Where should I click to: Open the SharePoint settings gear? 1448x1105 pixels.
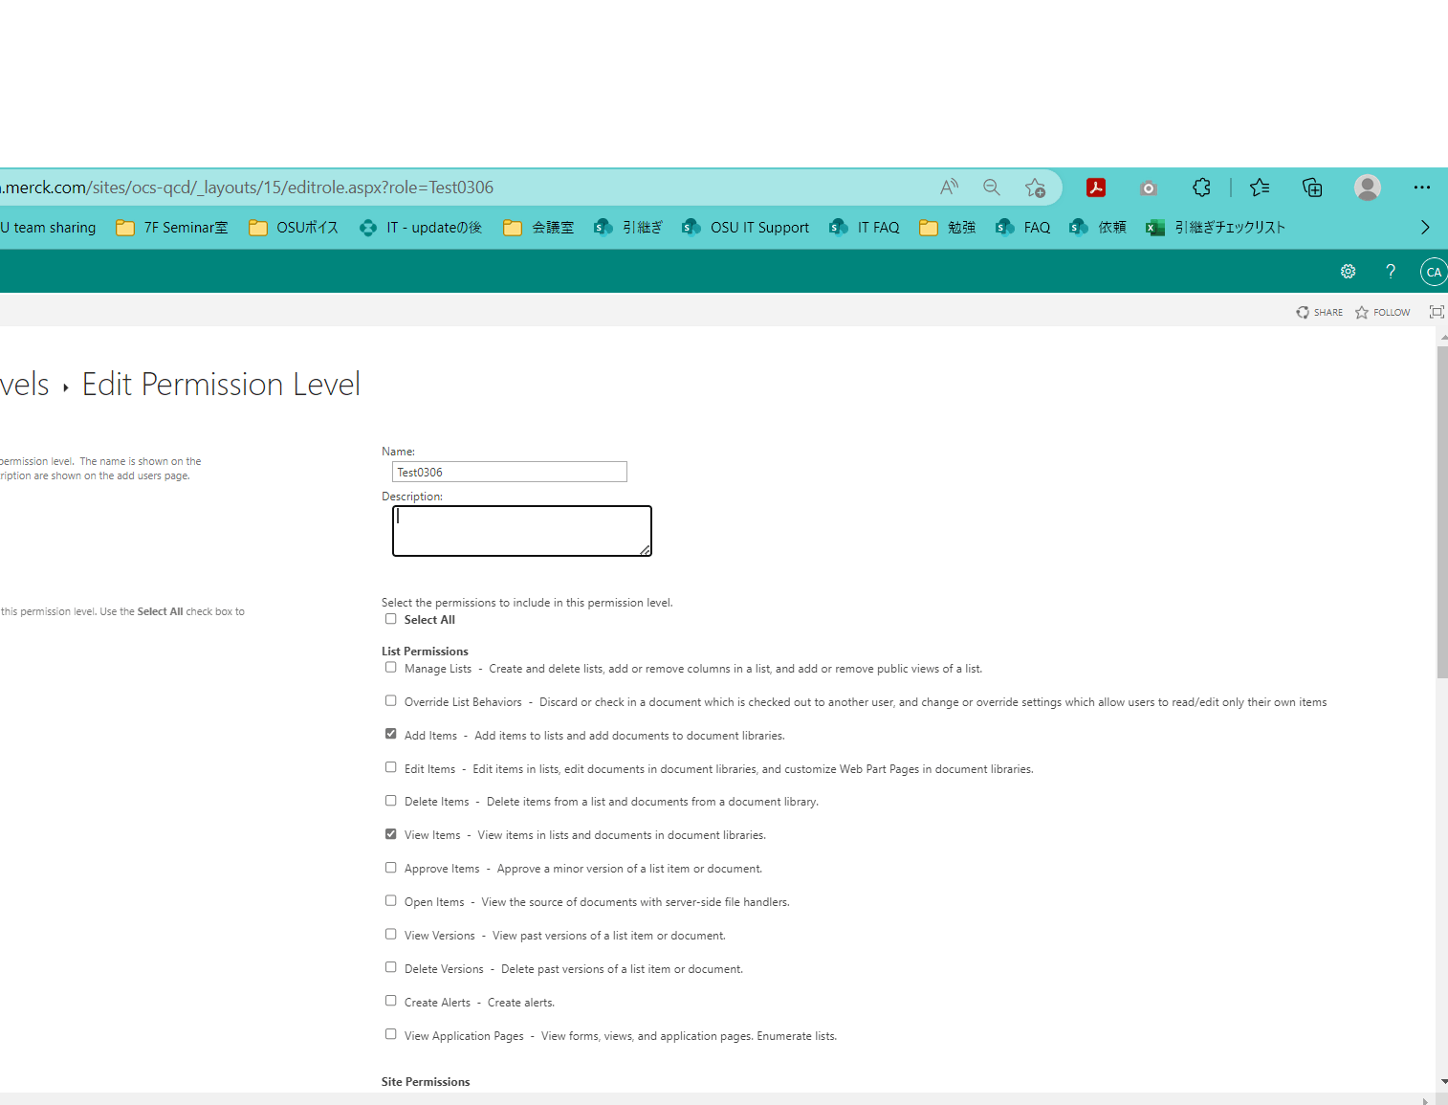[x=1348, y=272]
